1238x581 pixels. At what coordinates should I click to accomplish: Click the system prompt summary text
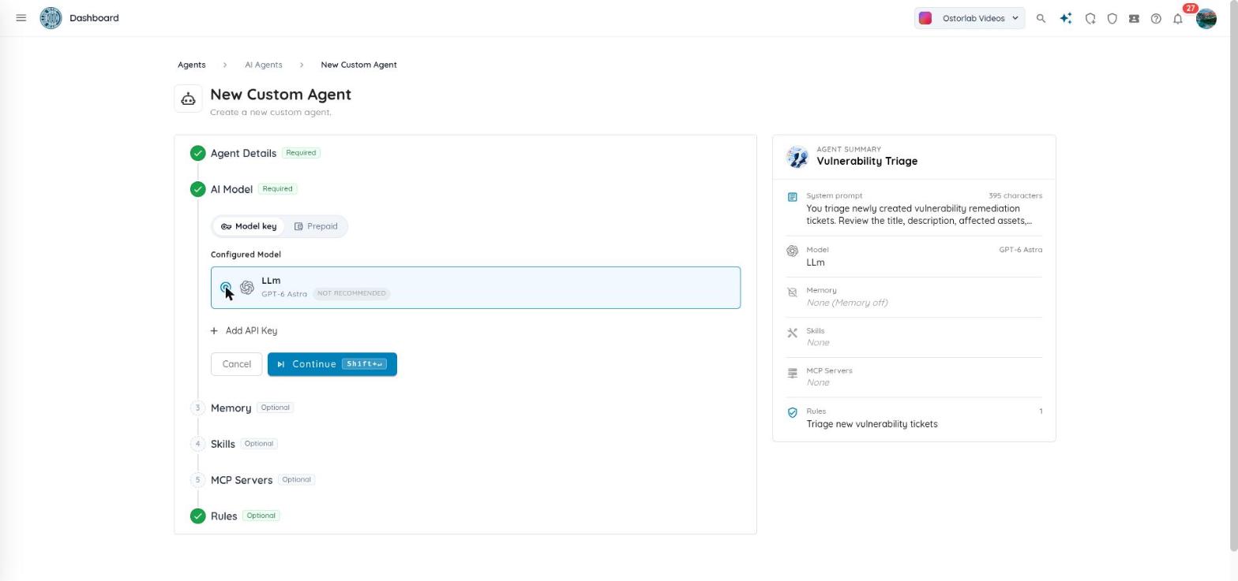coord(919,214)
